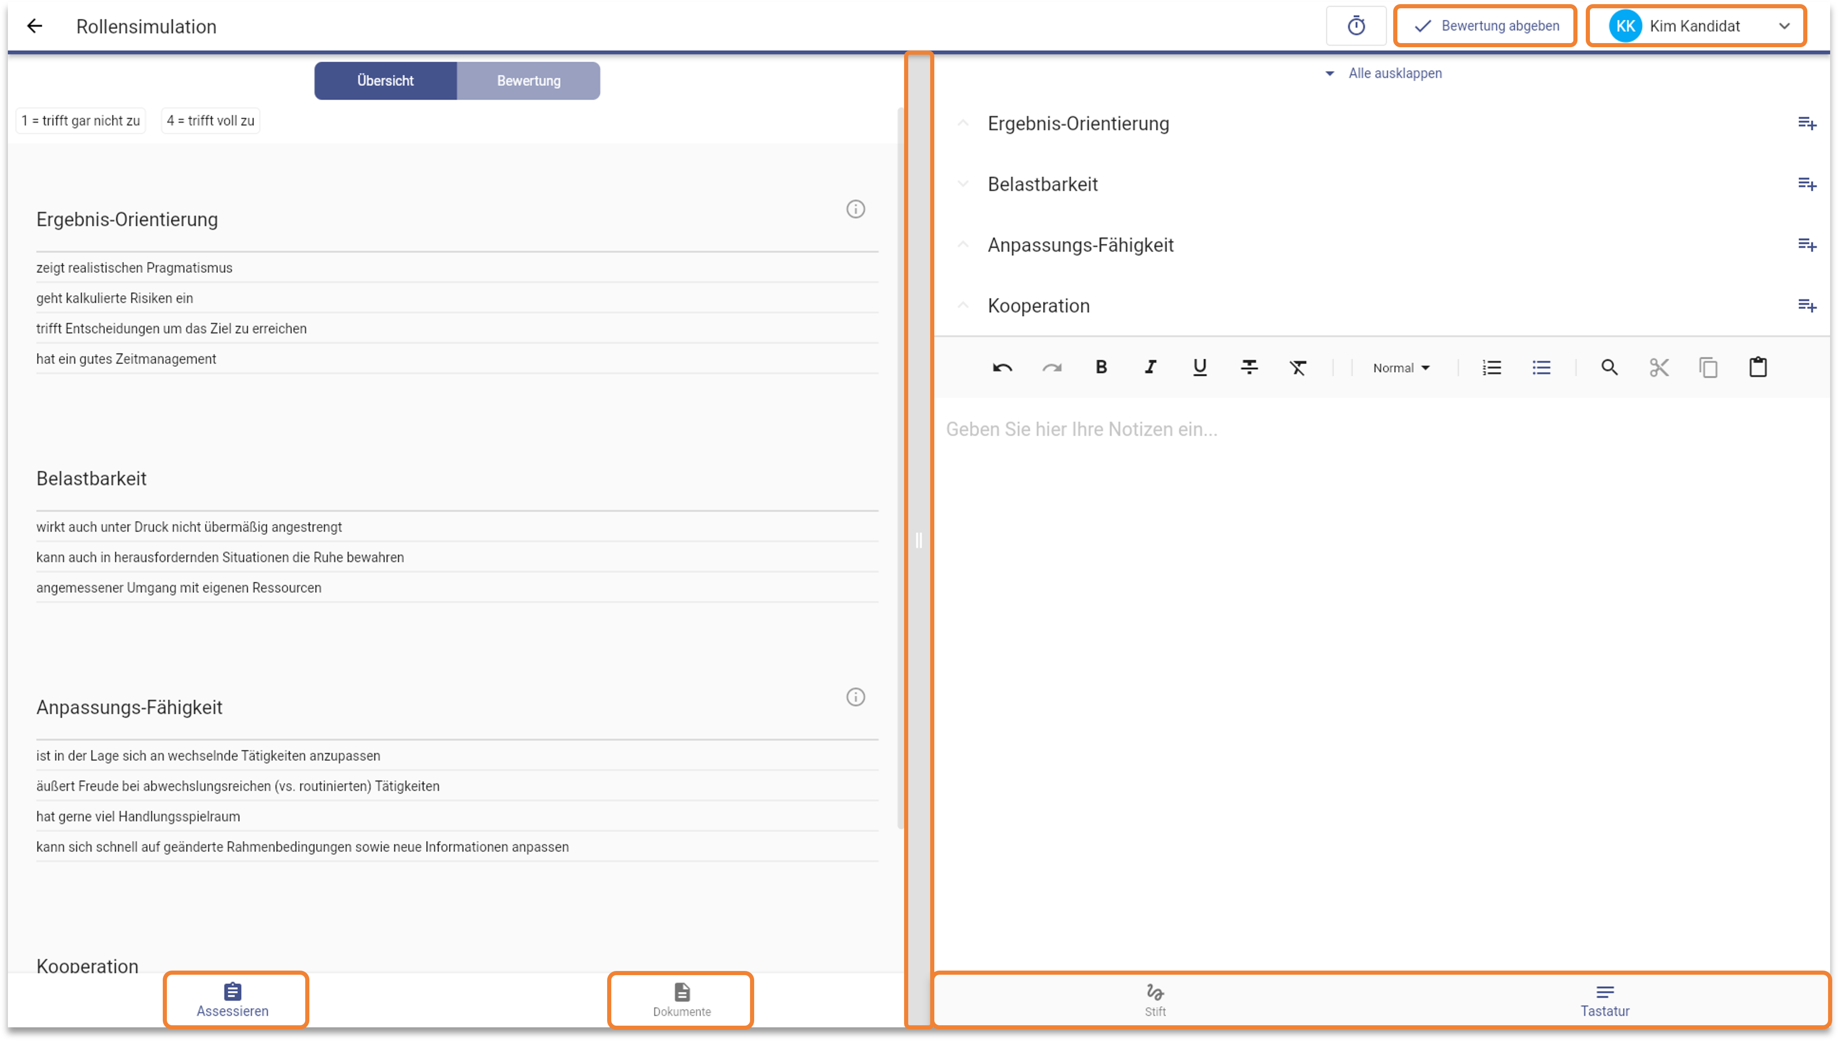The image size is (1838, 1041).
Task: Click the '4 = trifft voll zu' chip
Action: [211, 121]
